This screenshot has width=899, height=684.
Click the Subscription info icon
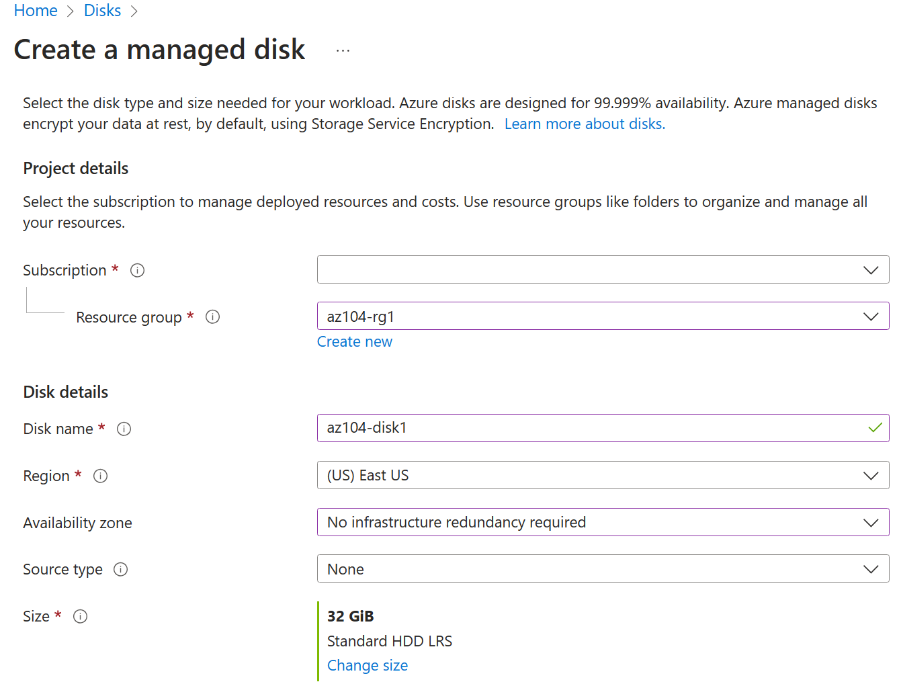(137, 270)
